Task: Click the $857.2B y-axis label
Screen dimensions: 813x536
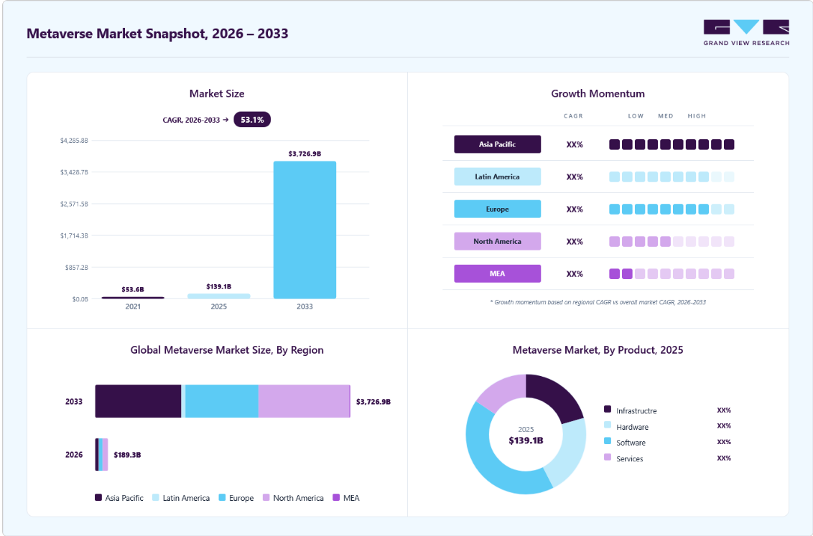Action: pyautogui.click(x=76, y=267)
